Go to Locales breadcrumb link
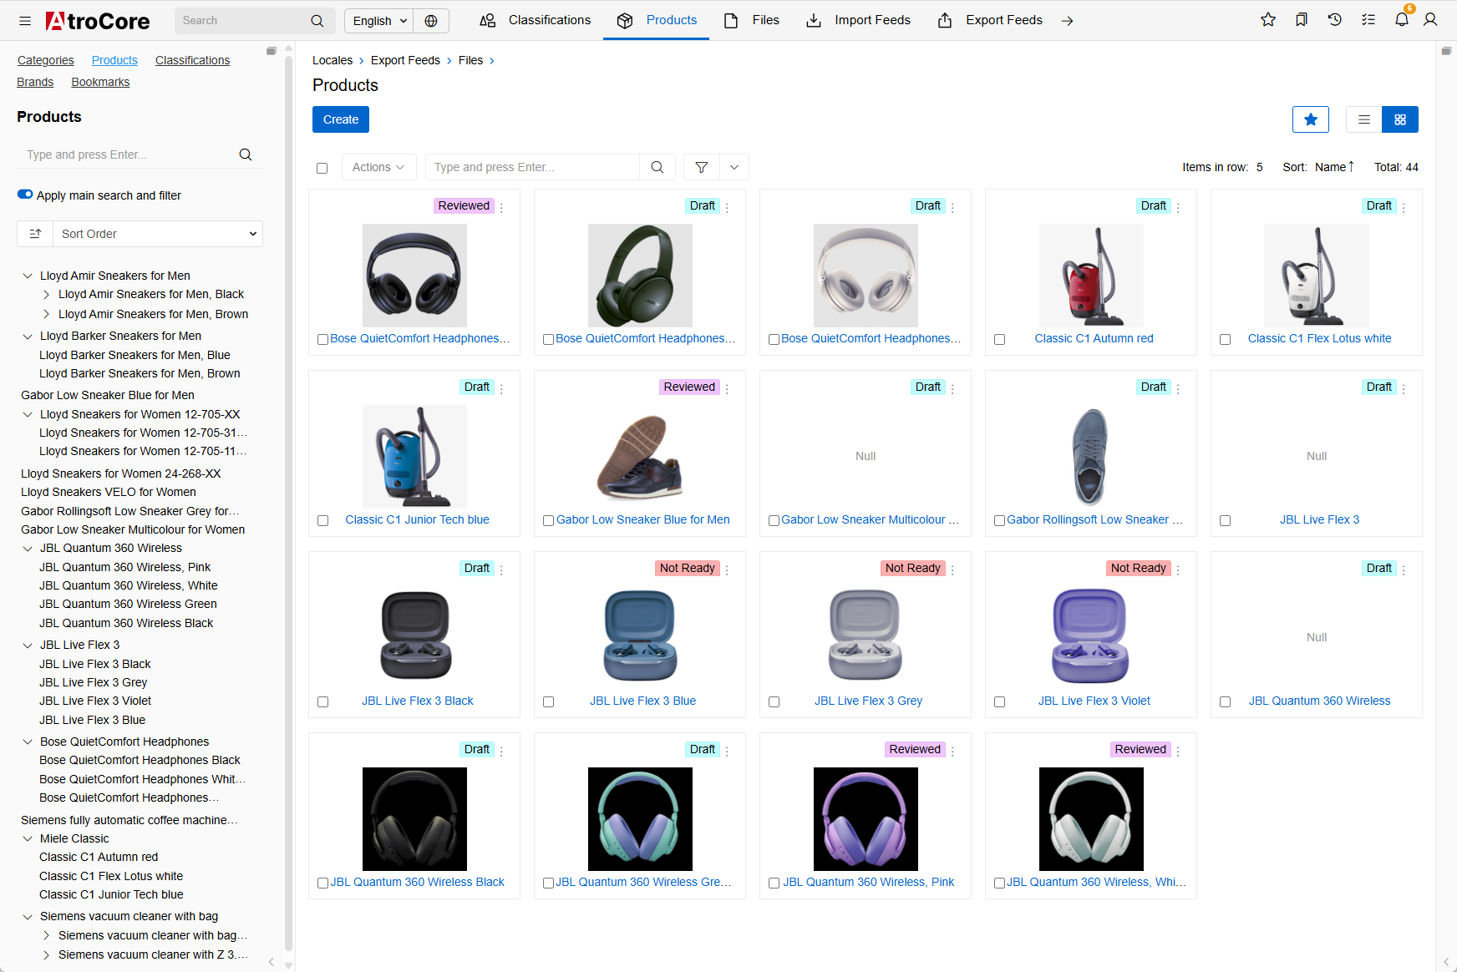The image size is (1457, 972). coord(333,60)
